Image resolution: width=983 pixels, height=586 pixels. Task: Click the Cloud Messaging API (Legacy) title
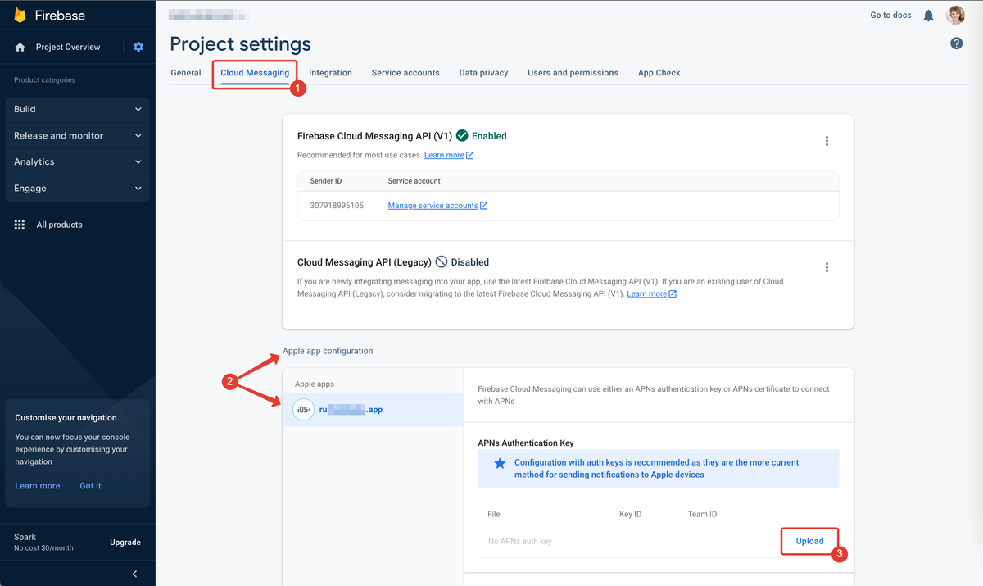tap(365, 262)
